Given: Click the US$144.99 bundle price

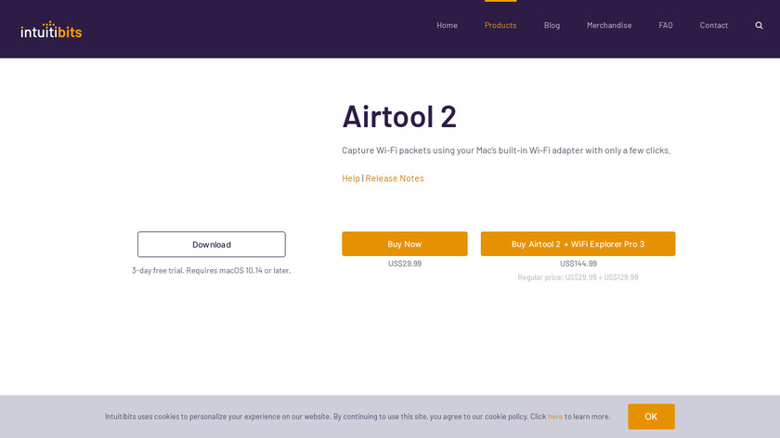Looking at the screenshot, I should click(578, 264).
